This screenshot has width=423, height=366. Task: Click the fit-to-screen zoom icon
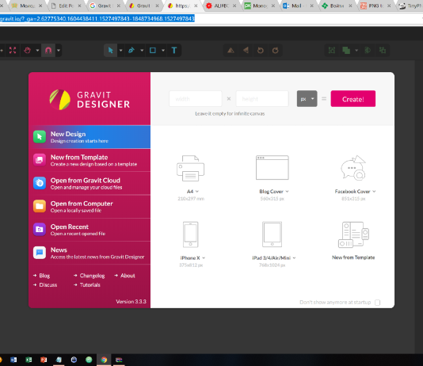tap(13, 51)
